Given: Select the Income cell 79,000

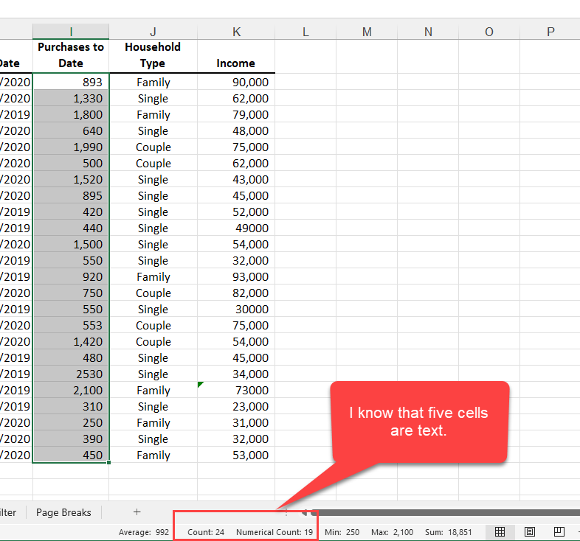Looking at the screenshot, I should pyautogui.click(x=236, y=114).
